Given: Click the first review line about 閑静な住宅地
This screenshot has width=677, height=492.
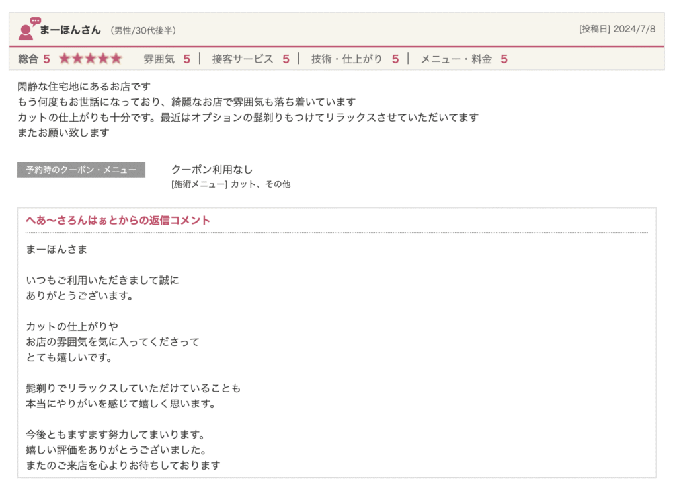Looking at the screenshot, I should [84, 87].
